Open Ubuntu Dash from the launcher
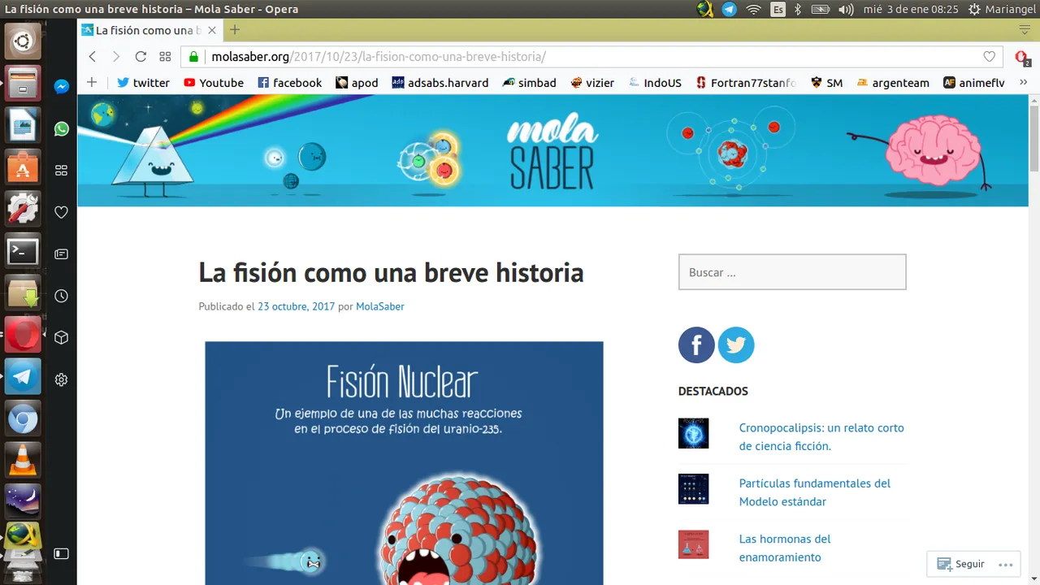 tap(23, 41)
